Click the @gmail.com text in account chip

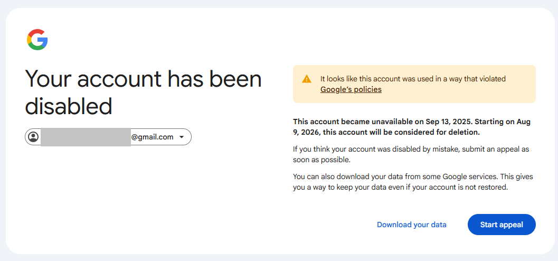click(152, 137)
